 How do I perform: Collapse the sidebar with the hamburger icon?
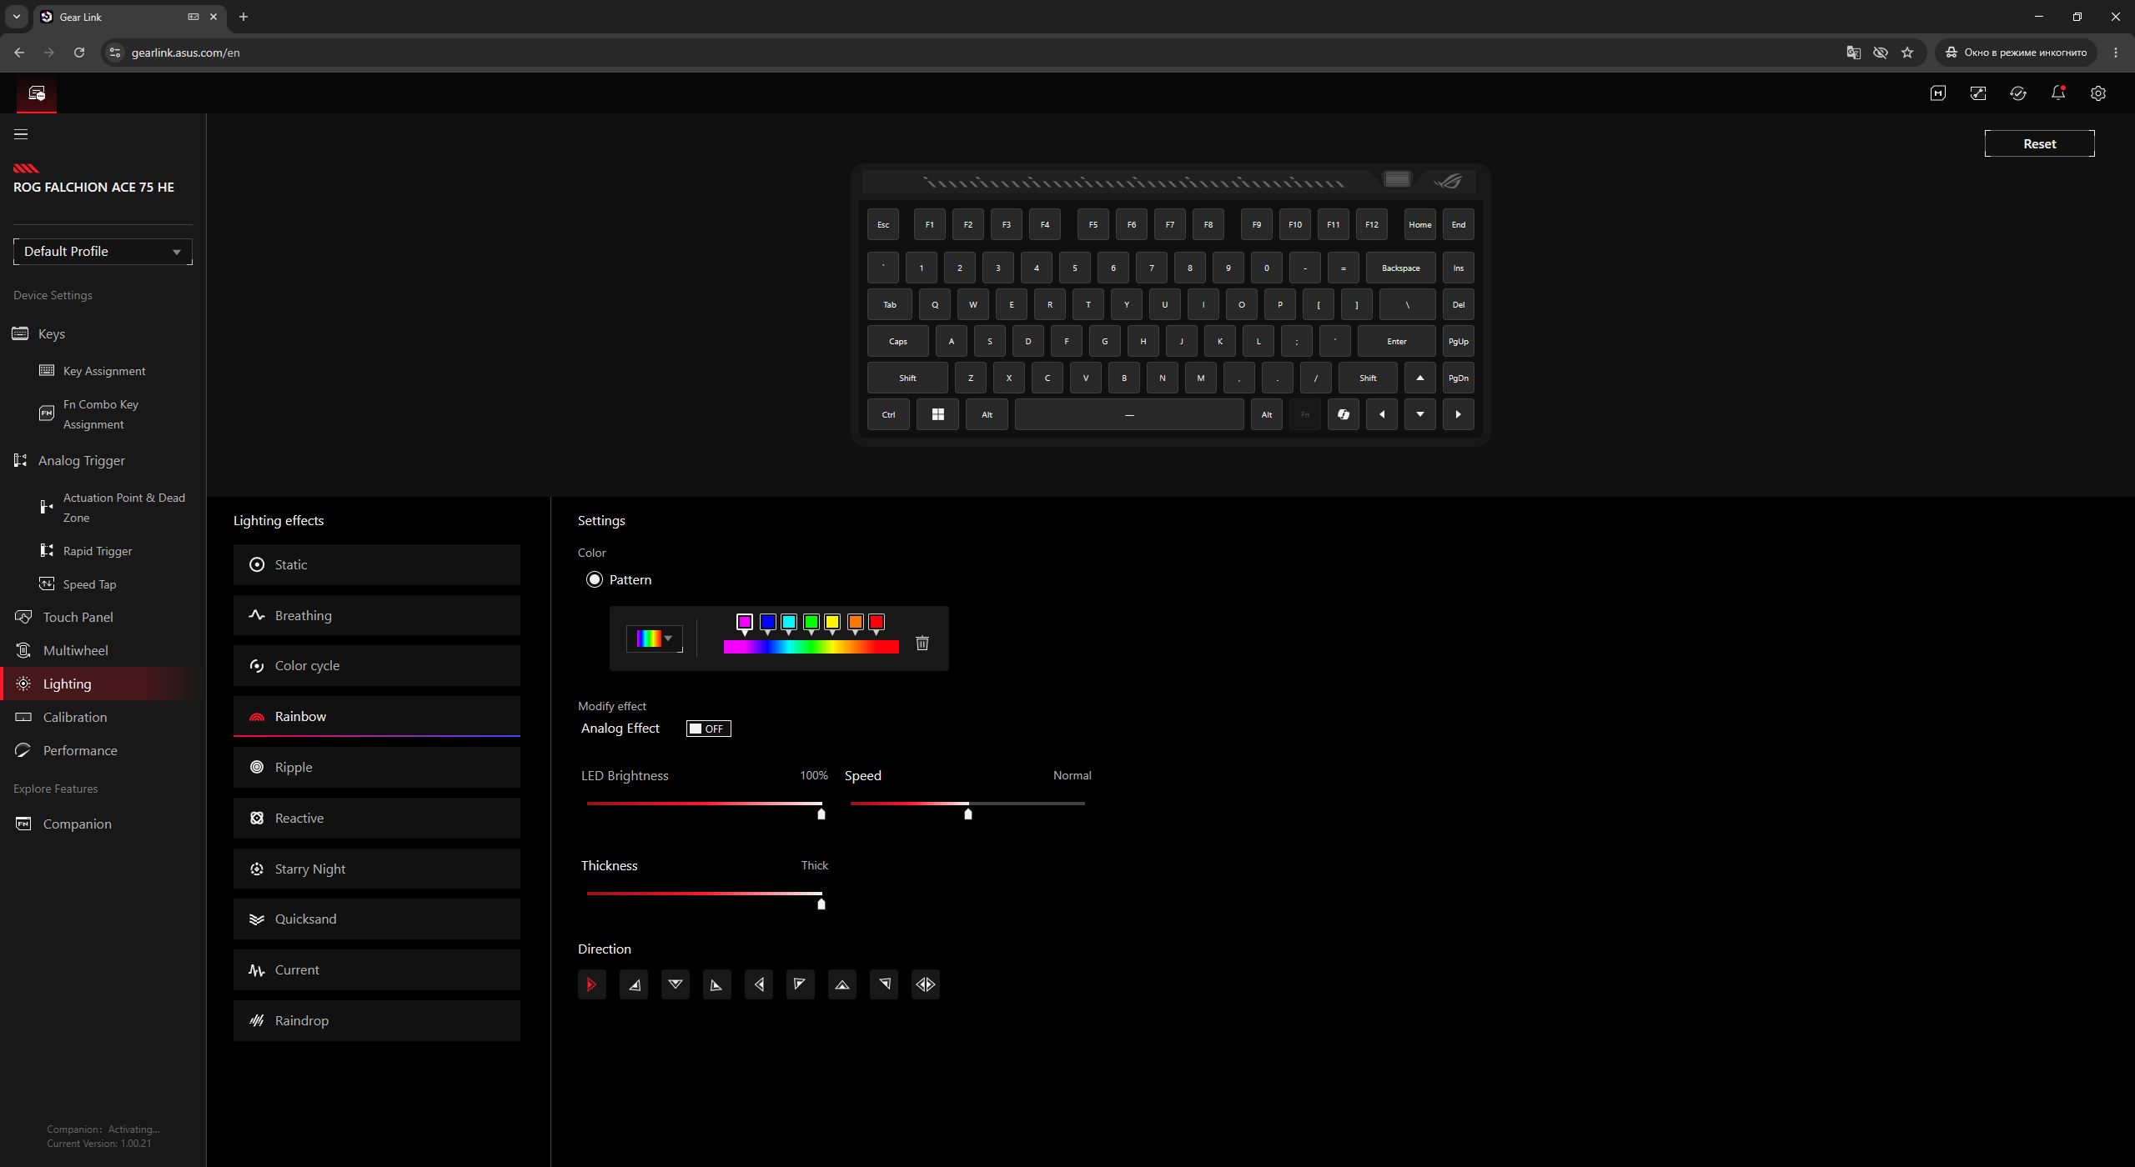(x=21, y=134)
